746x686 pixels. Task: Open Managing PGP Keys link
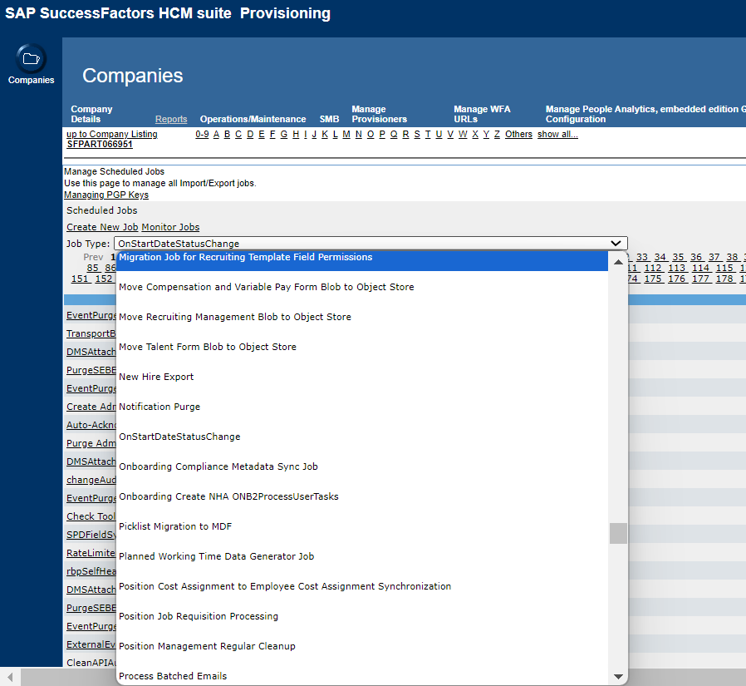(x=106, y=195)
